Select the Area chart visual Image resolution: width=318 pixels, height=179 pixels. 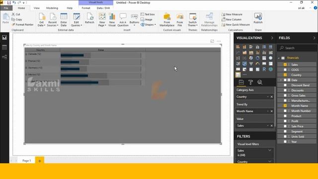[244, 53]
